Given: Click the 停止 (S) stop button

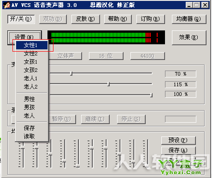Looking at the screenshot, I should (x=131, y=119).
